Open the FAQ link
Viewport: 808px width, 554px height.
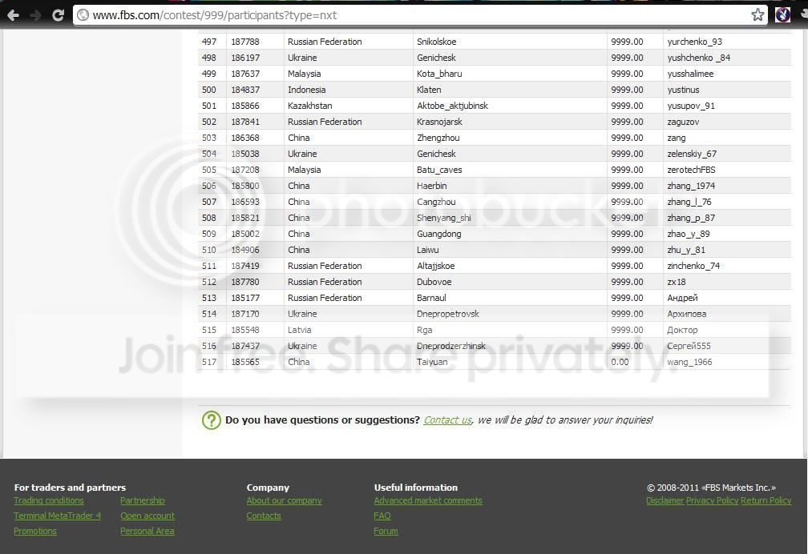pos(382,516)
